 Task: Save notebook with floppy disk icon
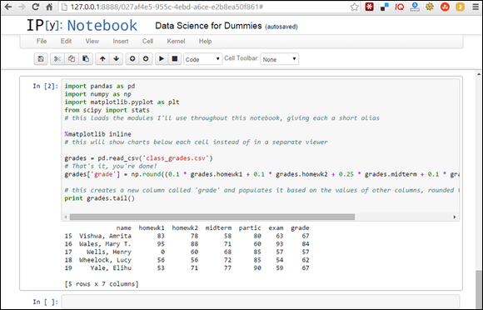point(41,59)
